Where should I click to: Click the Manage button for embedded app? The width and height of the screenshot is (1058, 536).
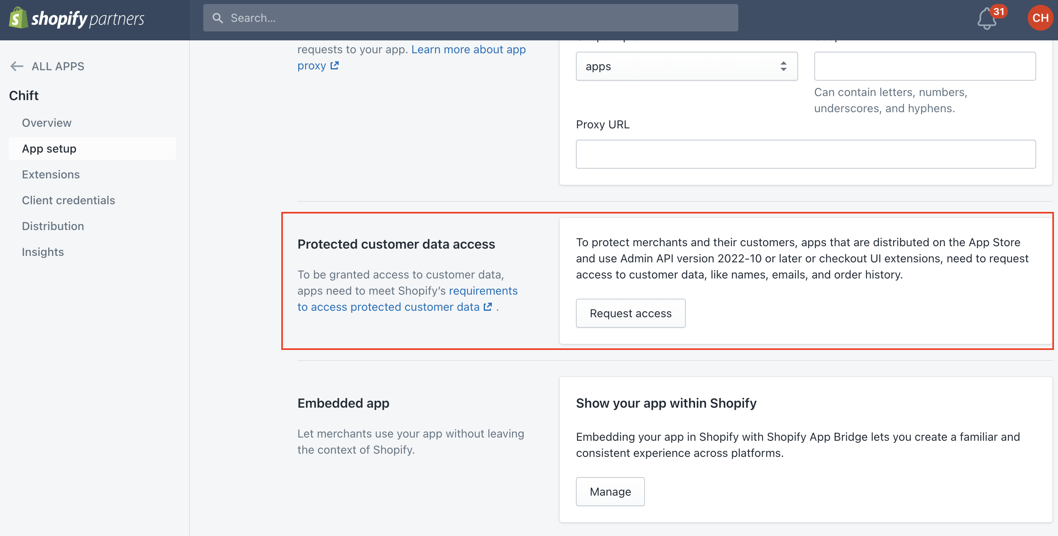point(610,491)
